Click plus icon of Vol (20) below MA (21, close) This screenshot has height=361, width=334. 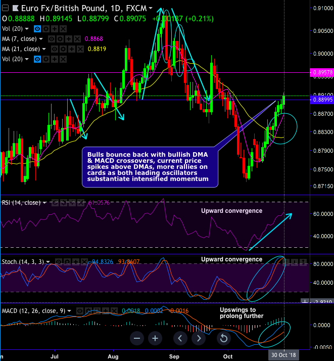pos(55,59)
